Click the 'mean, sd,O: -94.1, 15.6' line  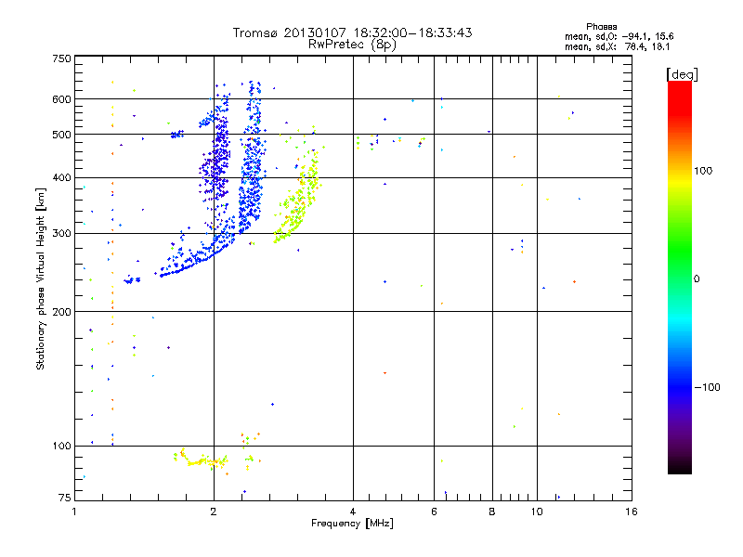coord(619,36)
